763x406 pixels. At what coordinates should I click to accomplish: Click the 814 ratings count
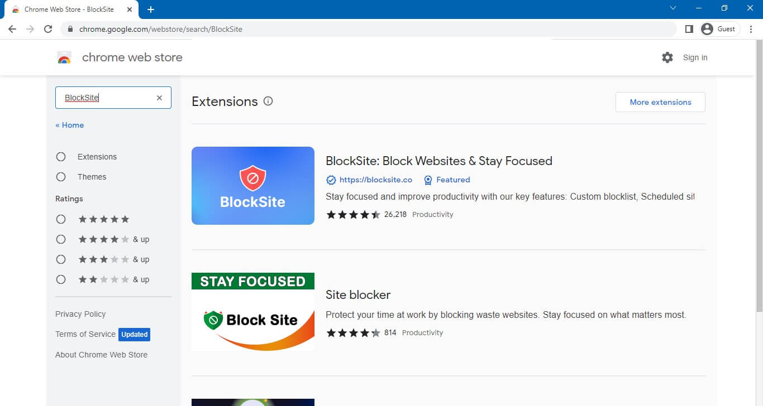pos(390,332)
